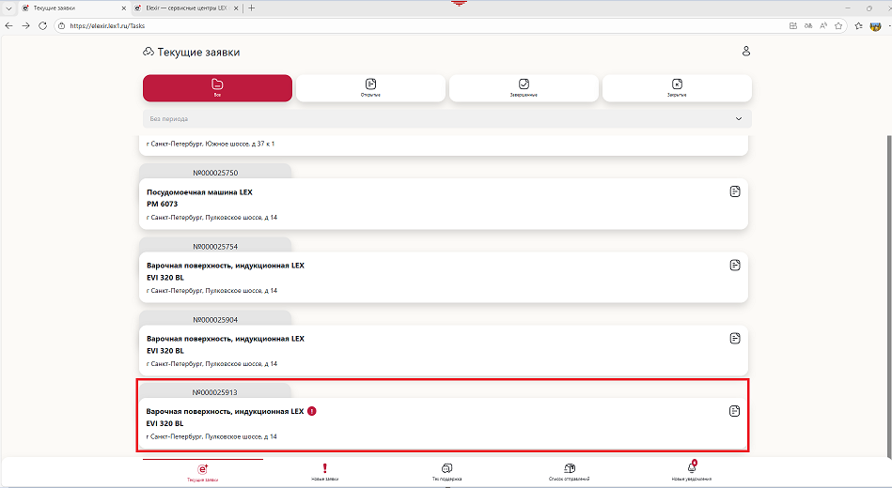Open the user profile icon
The image size is (892, 488).
746,51
